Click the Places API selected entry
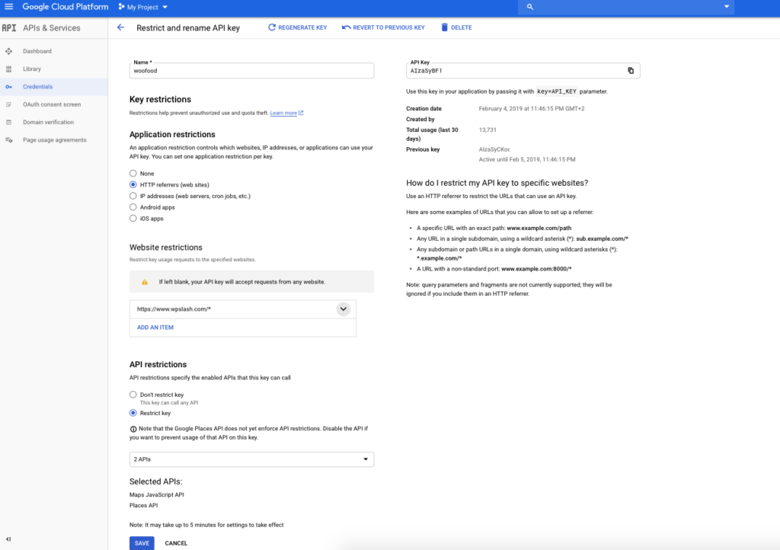 click(x=143, y=505)
